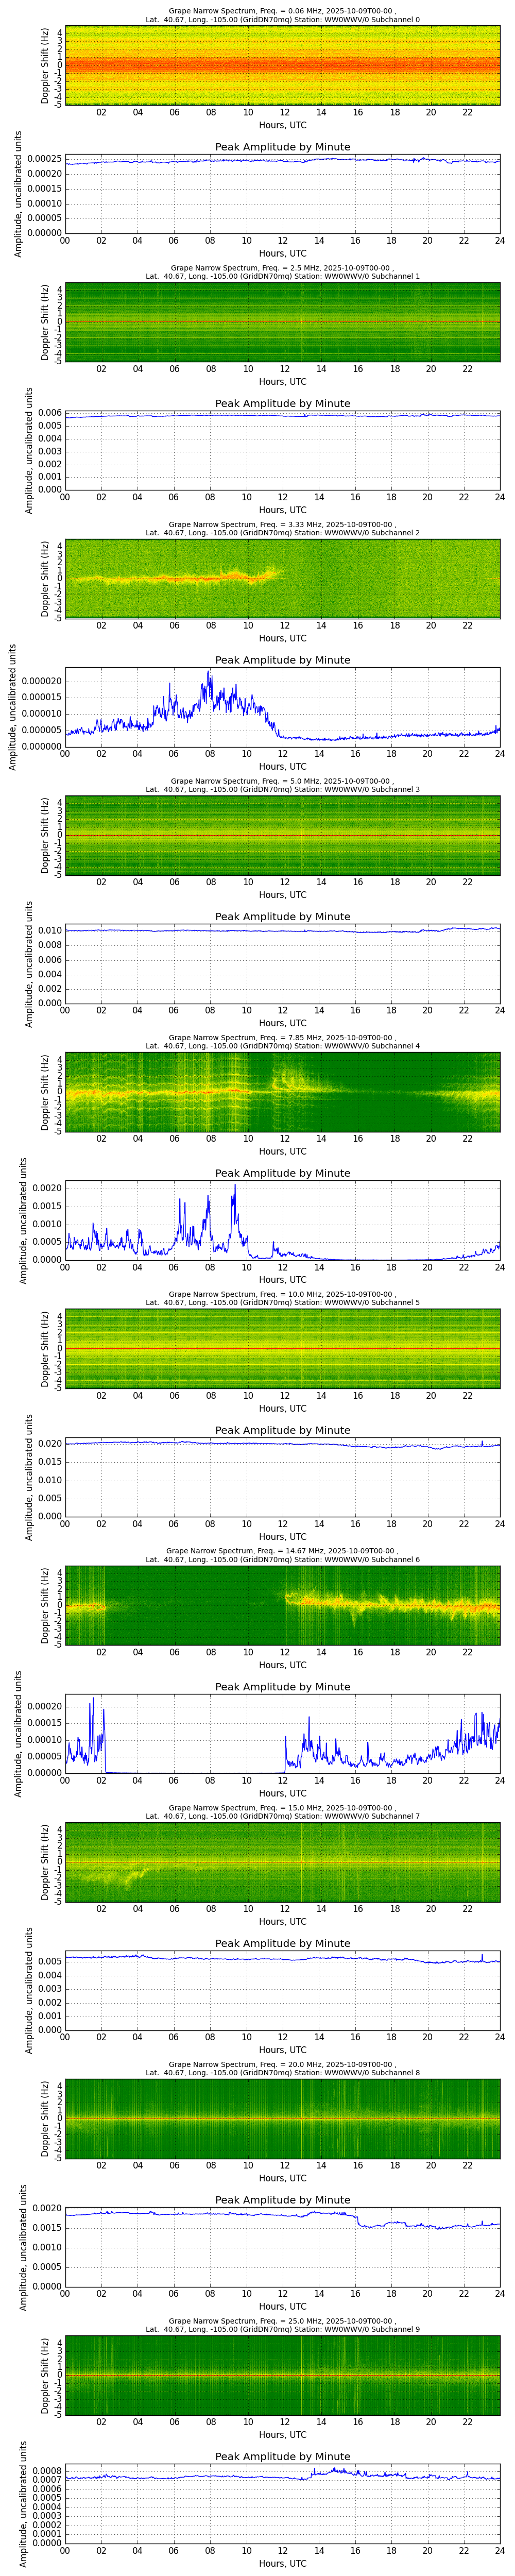The height and width of the screenshot is (2576, 515).
Task: Select the 25.0 MHz Doppler spectrogram image
Action: (x=282, y=2374)
